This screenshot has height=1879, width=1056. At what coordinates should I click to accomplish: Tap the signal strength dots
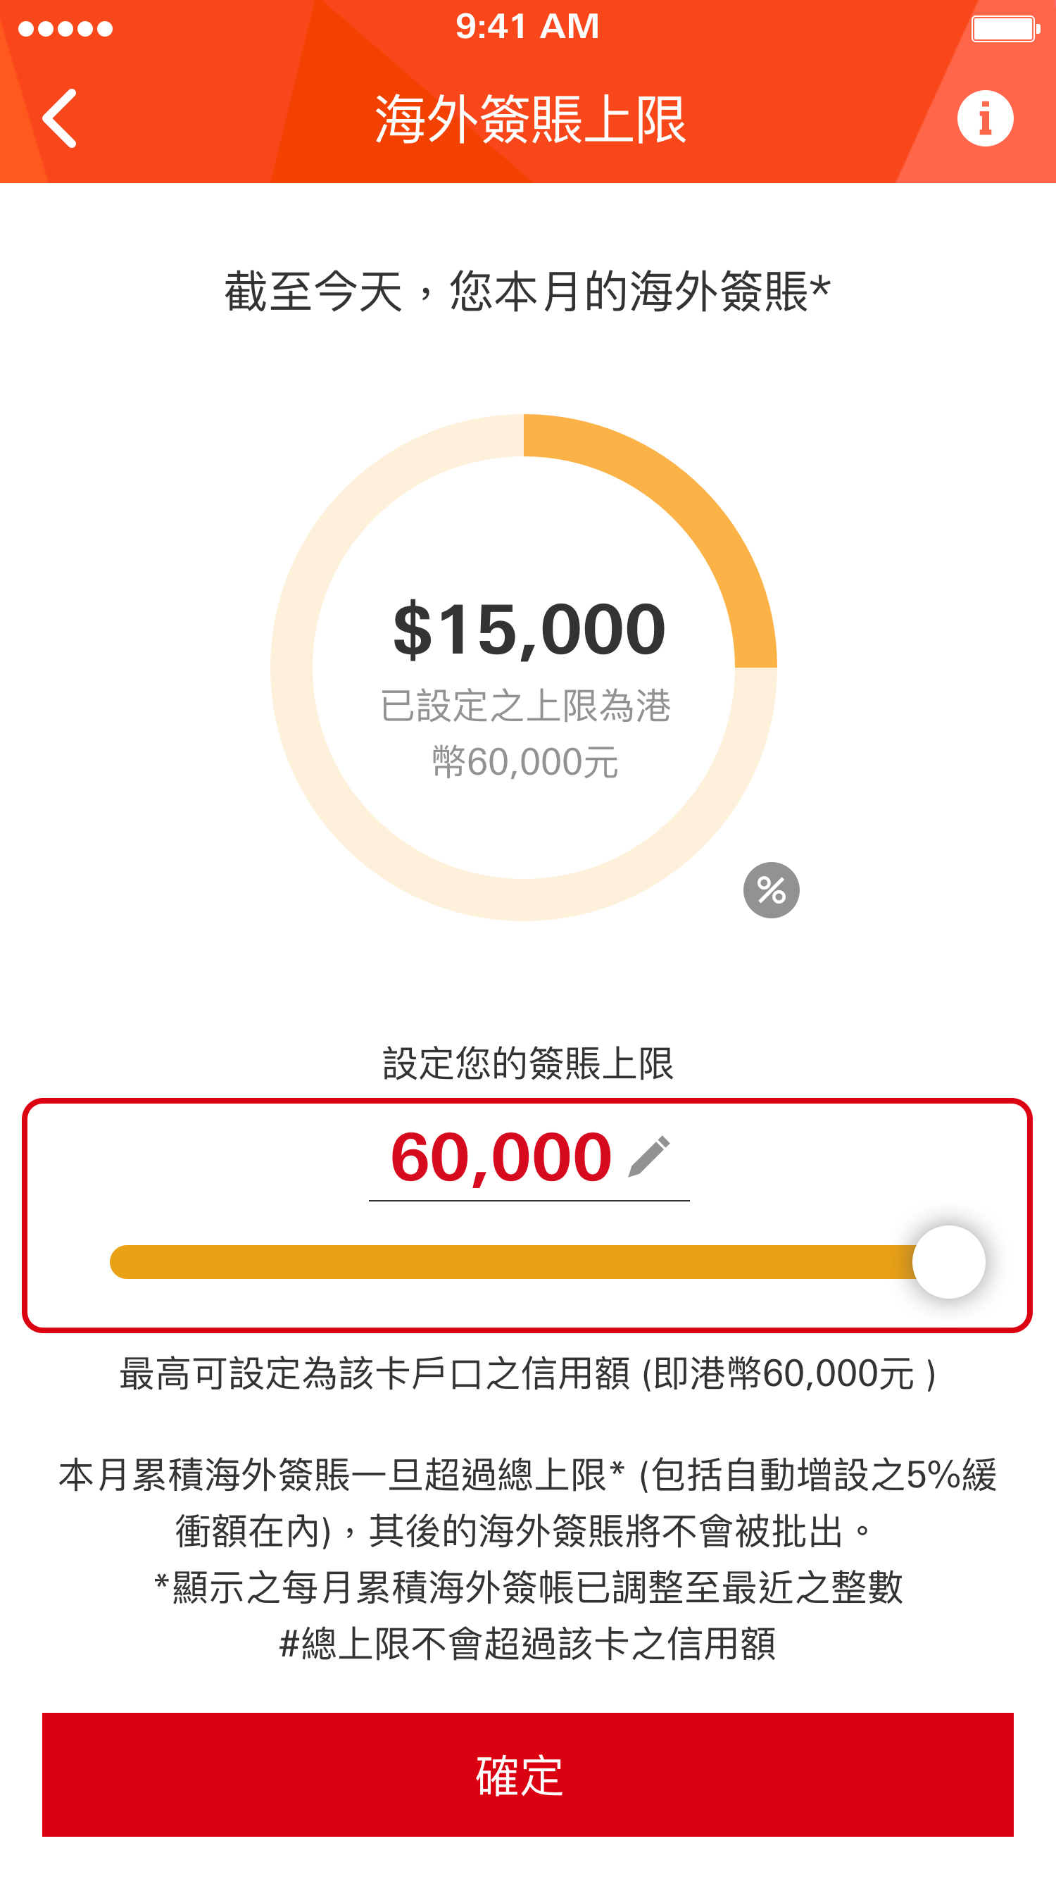(65, 29)
